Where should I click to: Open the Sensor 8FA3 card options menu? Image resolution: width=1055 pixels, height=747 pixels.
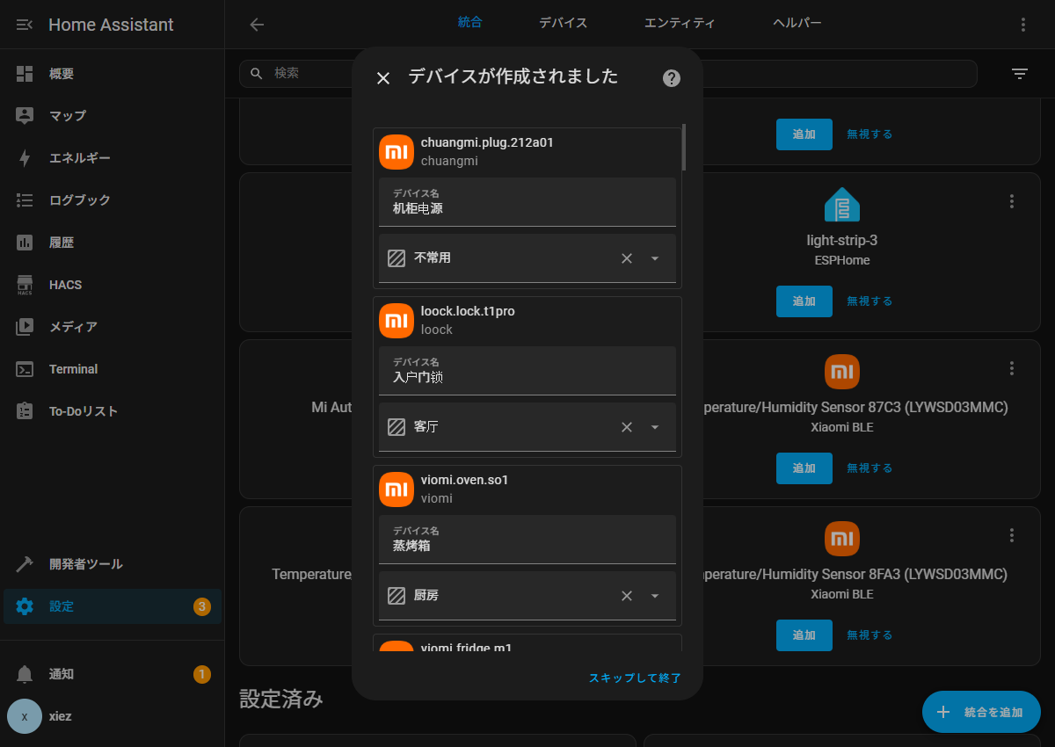(1012, 535)
